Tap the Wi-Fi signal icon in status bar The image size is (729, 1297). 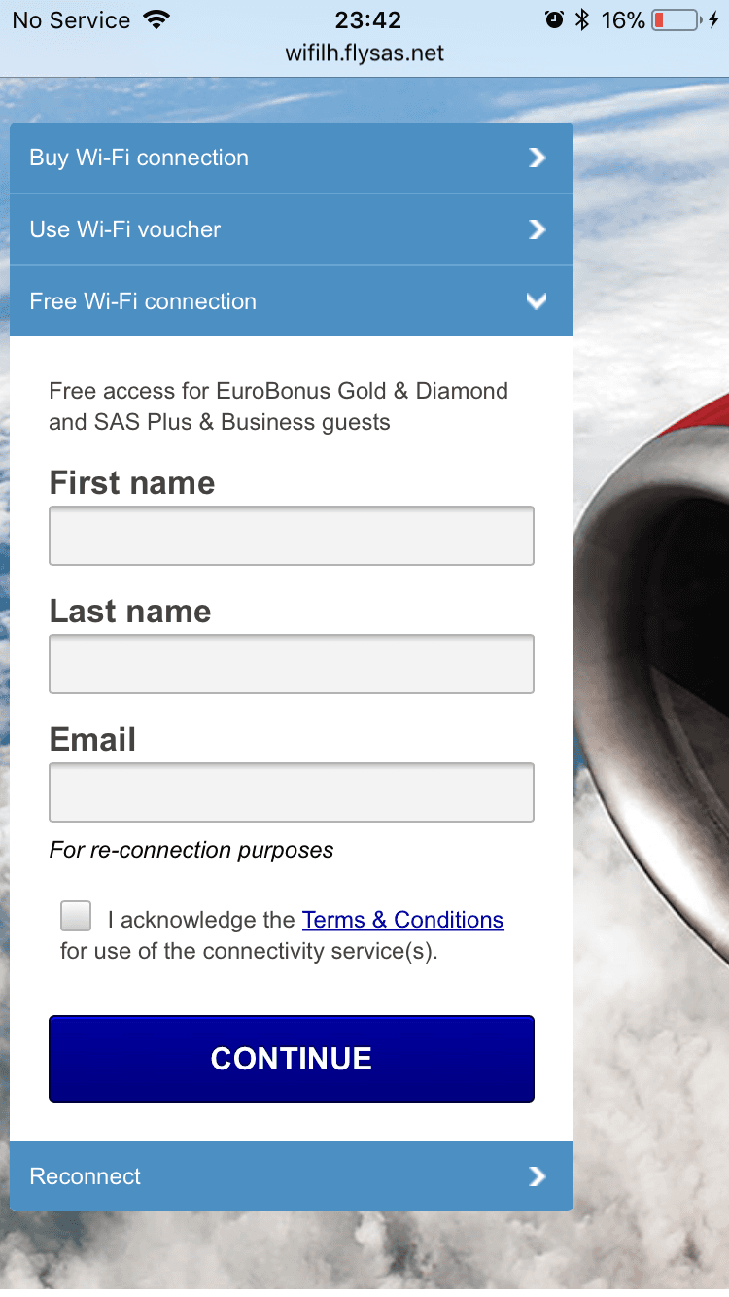156,19
